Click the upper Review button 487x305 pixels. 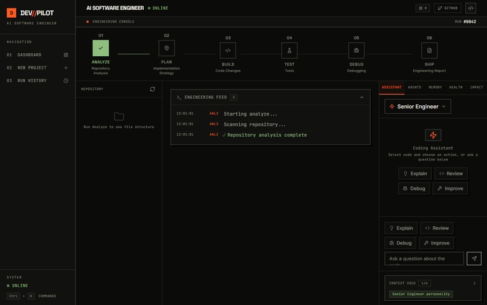pos(451,174)
